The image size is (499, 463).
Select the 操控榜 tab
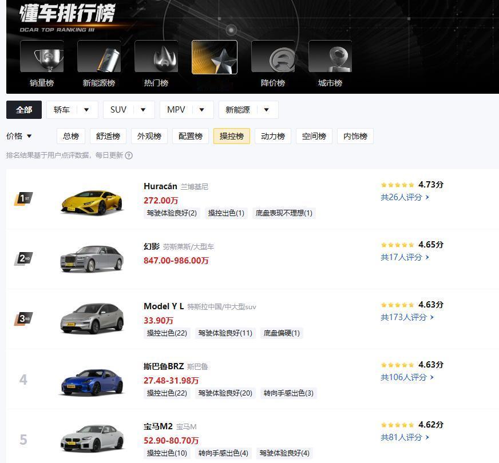pos(232,136)
